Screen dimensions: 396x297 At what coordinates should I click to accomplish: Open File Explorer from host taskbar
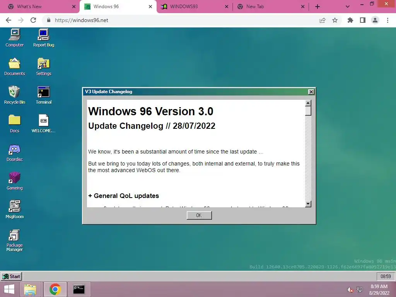point(30,289)
